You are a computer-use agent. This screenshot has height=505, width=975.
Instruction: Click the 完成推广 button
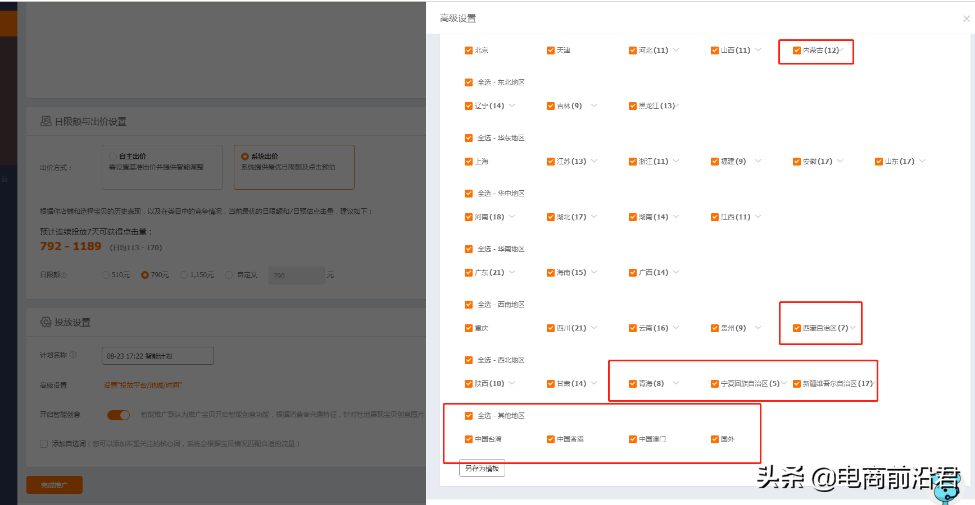click(x=54, y=485)
